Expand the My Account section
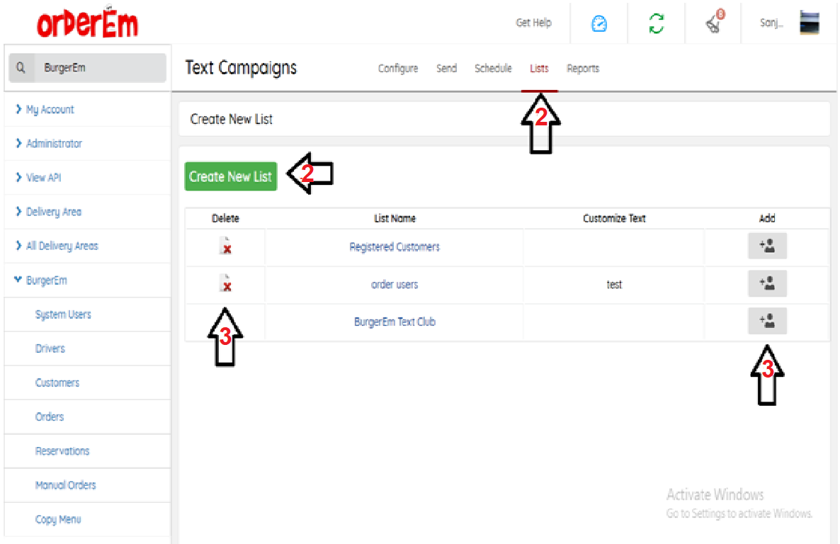The width and height of the screenshot is (840, 544). (50, 110)
